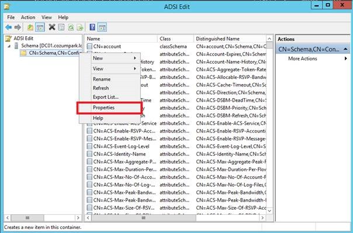Click the Schema server node icon

click(16, 46)
